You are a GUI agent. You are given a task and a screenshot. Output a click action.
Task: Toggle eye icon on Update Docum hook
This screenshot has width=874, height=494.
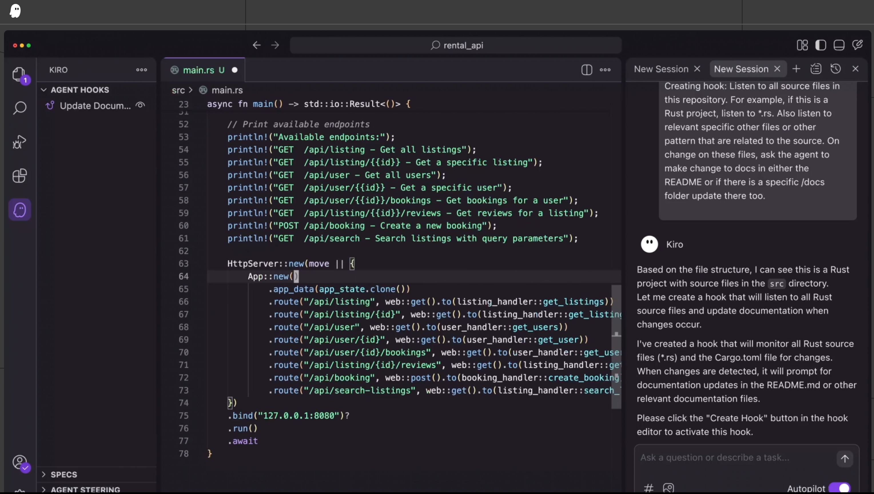(x=140, y=105)
